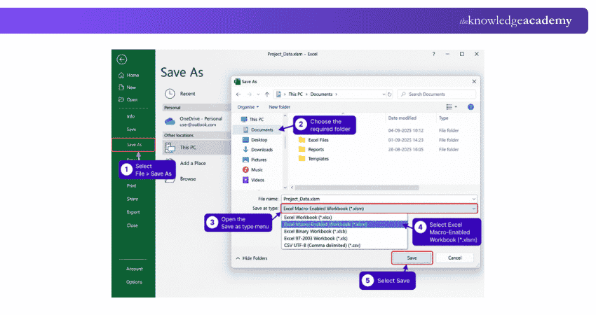The height and width of the screenshot is (315, 596).
Task: Click Close in the backstage sidebar
Action: [x=133, y=225]
